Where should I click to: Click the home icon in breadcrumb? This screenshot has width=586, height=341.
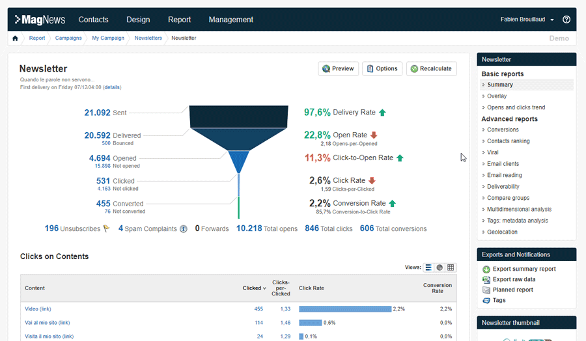click(x=15, y=38)
